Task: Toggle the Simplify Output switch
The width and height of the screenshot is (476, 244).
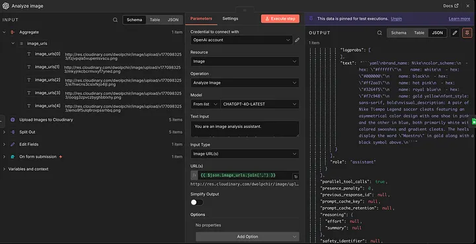Action: [197, 202]
